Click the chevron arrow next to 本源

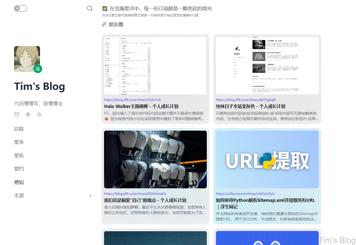click(91, 195)
